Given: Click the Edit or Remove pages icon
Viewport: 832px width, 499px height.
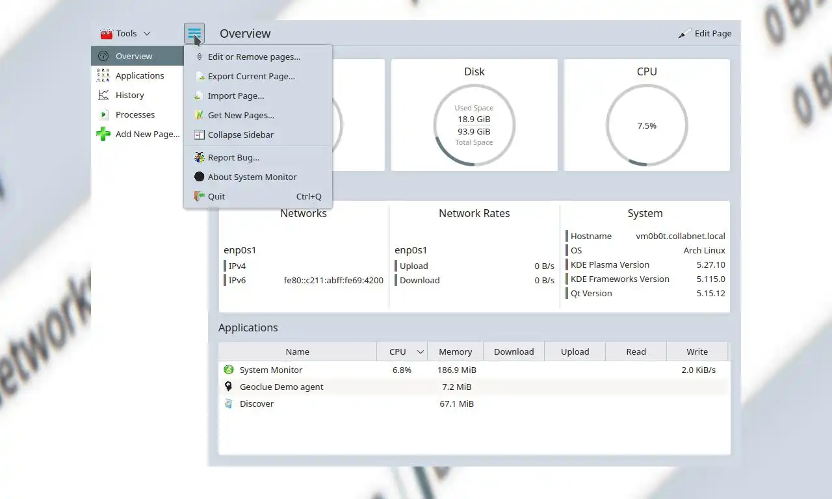Looking at the screenshot, I should click(199, 57).
